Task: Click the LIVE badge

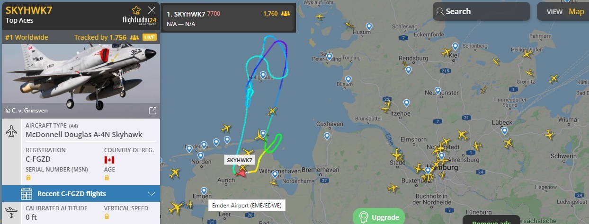Action: [x=150, y=37]
